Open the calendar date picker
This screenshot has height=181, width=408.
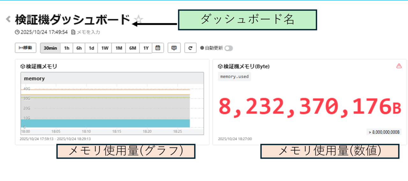click(158, 48)
